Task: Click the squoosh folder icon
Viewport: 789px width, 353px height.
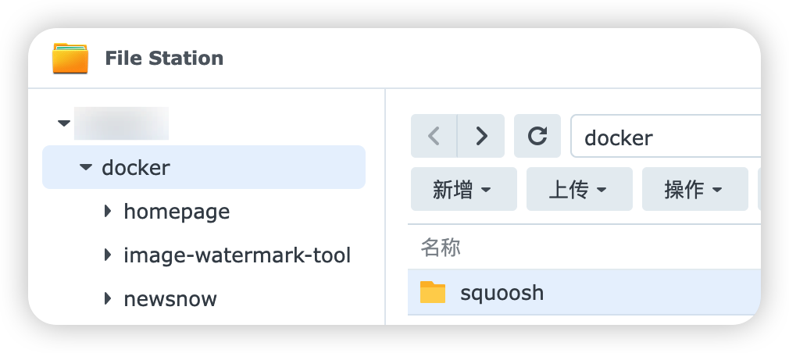Action: coord(432,292)
